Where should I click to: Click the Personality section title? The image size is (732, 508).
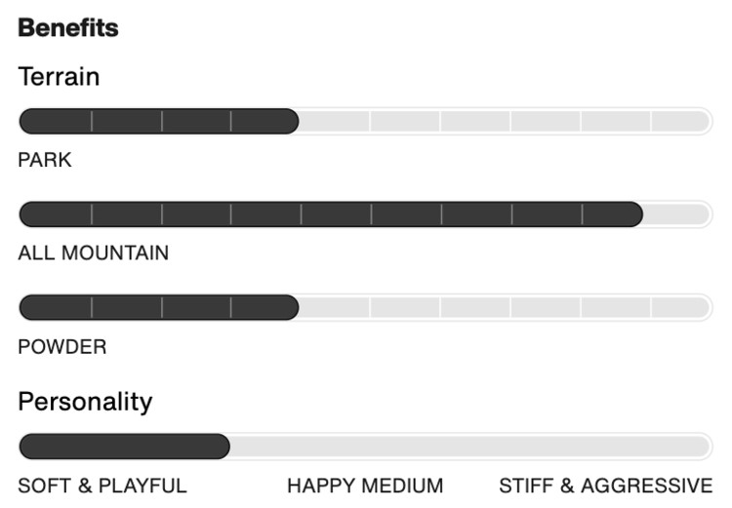coord(85,402)
